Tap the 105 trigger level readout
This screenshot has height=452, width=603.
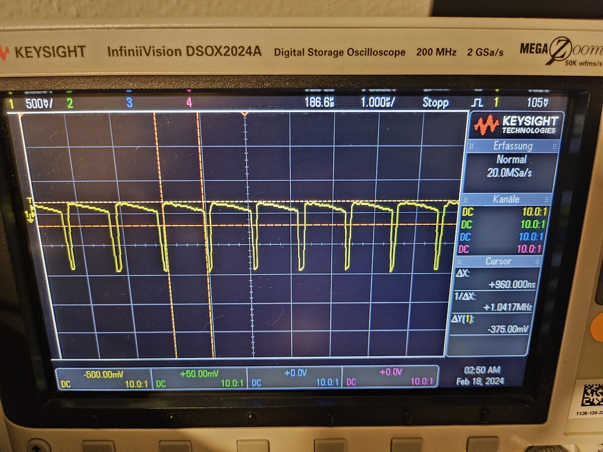pyautogui.click(x=538, y=102)
